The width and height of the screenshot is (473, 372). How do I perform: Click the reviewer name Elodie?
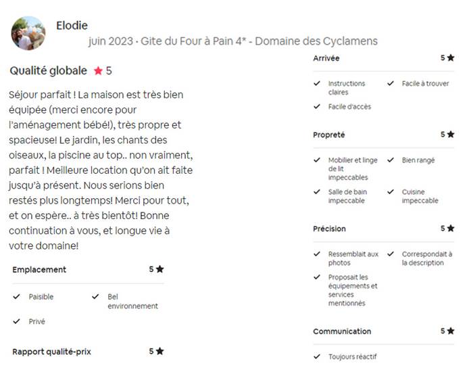point(72,26)
